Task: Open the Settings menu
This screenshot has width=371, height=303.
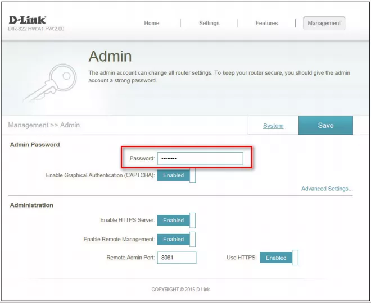Action: pyautogui.click(x=209, y=23)
